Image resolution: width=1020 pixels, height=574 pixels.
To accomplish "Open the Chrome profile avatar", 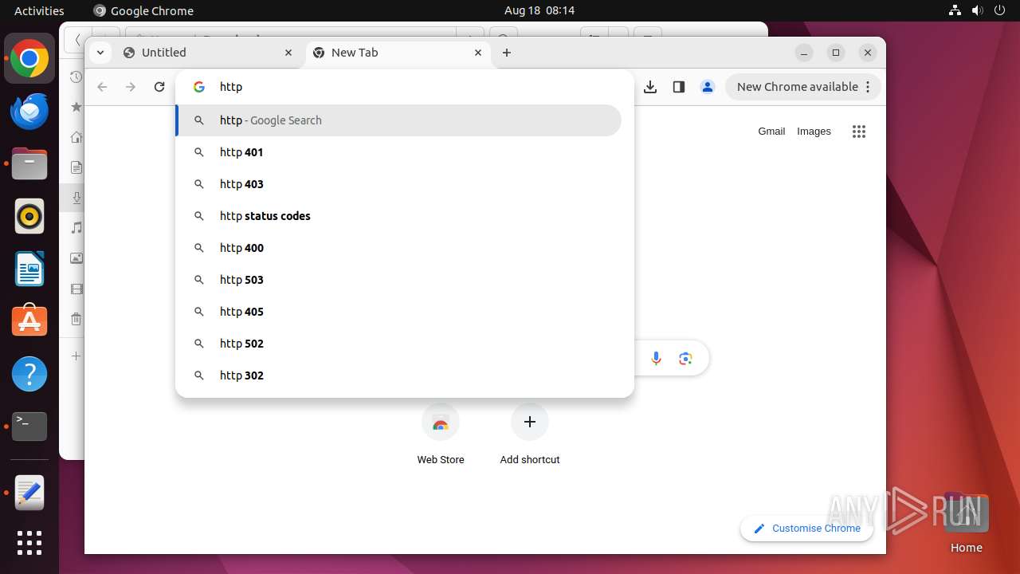I will 708,87.
